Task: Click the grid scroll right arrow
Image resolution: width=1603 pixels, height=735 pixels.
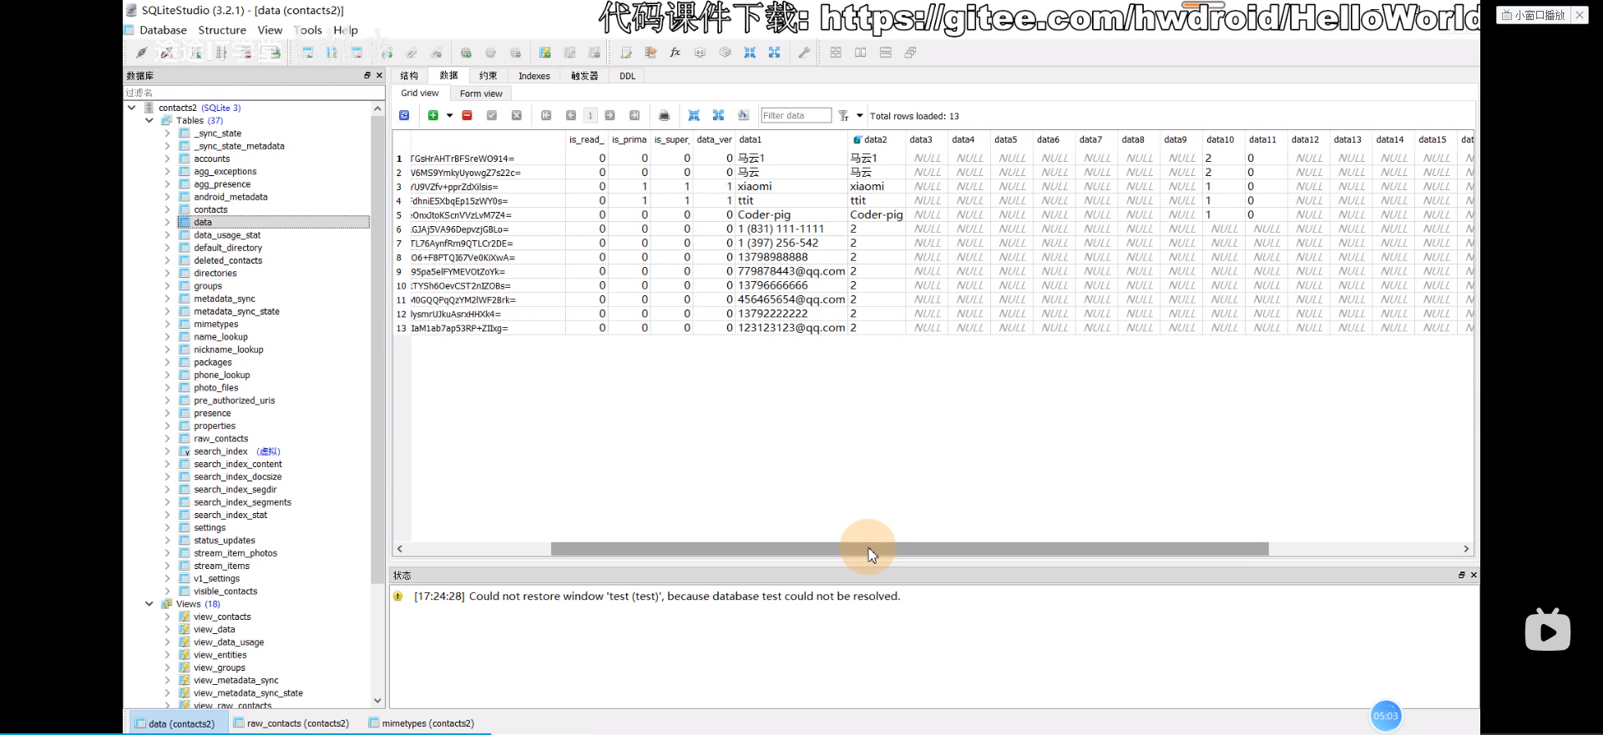Action: [1466, 549]
